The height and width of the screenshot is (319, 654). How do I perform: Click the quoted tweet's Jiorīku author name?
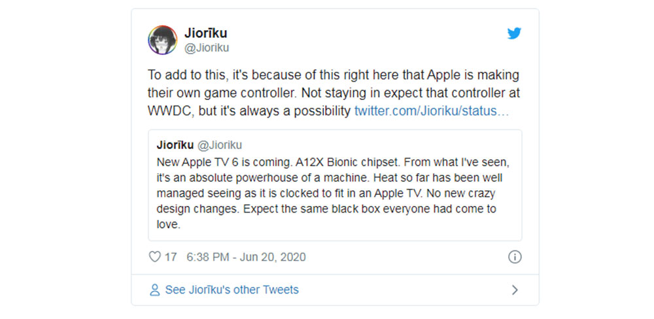[177, 145]
